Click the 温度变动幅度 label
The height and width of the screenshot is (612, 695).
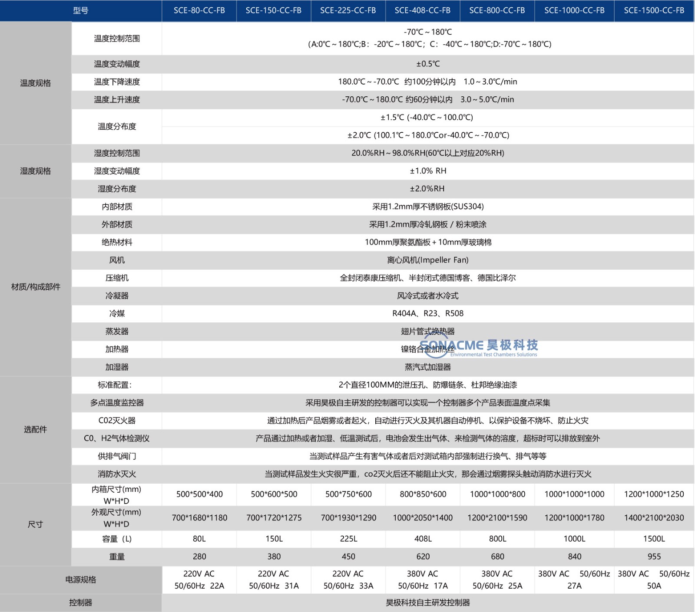click(x=117, y=64)
